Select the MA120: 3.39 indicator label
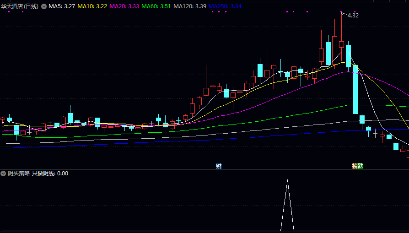 point(190,6)
